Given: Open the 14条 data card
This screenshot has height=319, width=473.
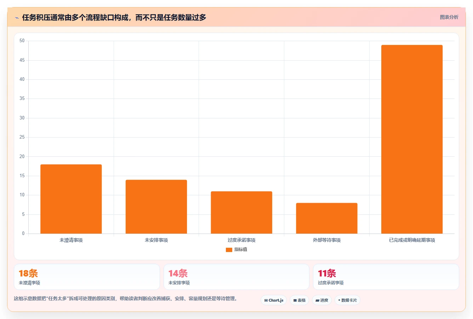Looking at the screenshot, I should point(236,277).
